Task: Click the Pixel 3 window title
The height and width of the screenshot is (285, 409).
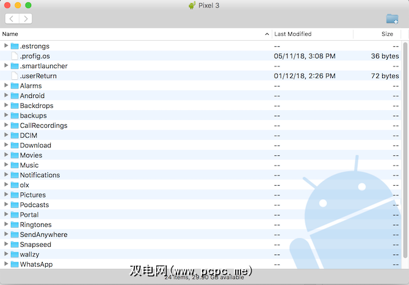Action: tap(209, 5)
